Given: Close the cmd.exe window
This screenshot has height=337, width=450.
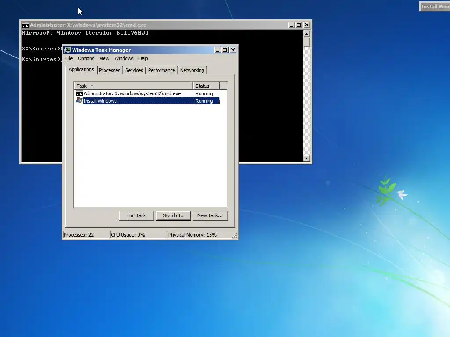Looking at the screenshot, I should coord(307,25).
